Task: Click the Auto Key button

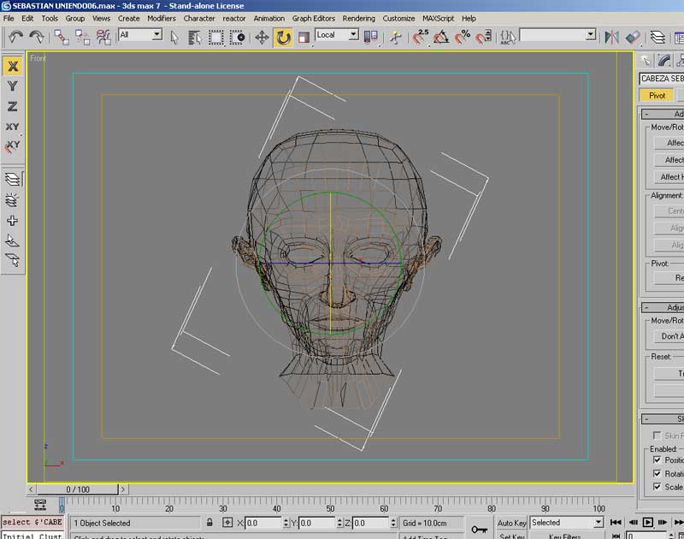Action: (512, 523)
